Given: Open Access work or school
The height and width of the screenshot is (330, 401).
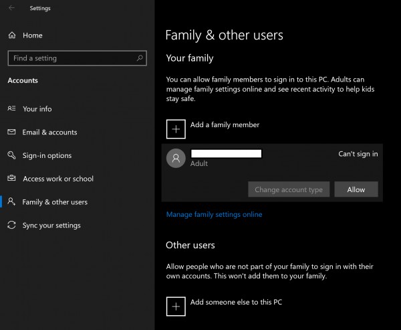Looking at the screenshot, I should pos(58,179).
